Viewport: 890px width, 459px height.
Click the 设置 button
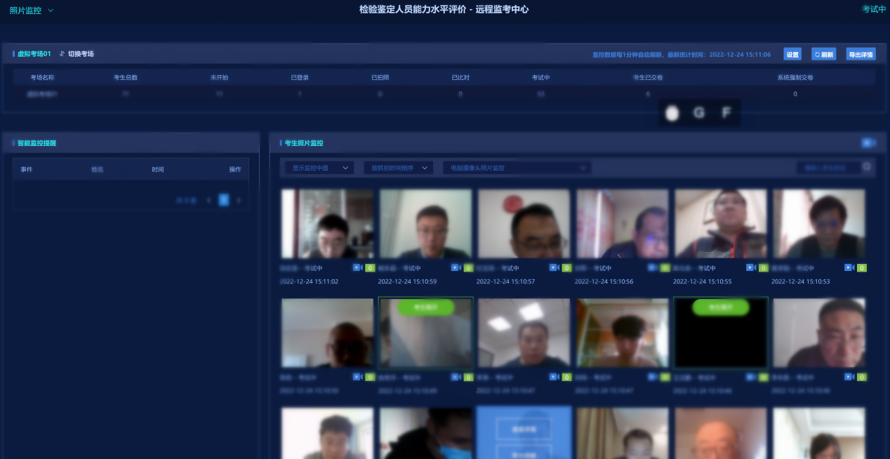click(792, 55)
